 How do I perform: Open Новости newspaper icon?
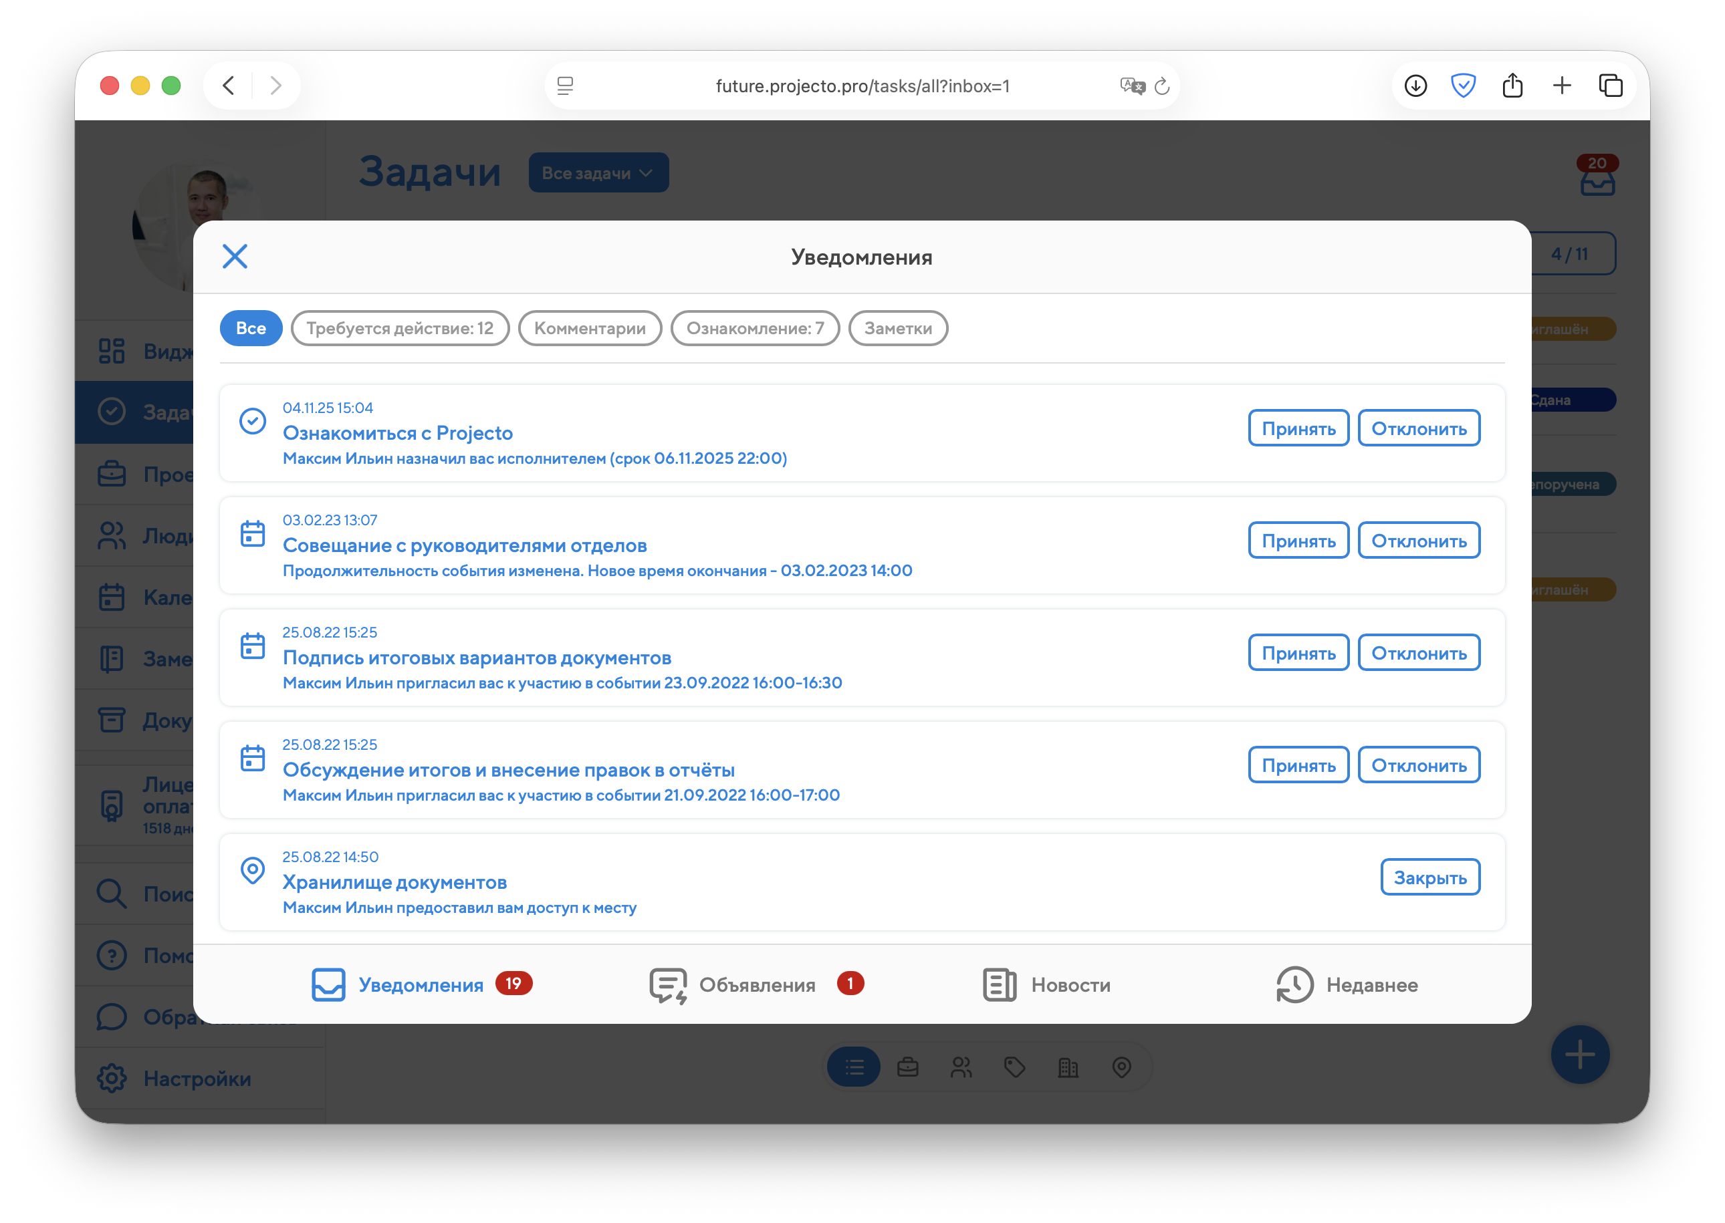pos(999,985)
